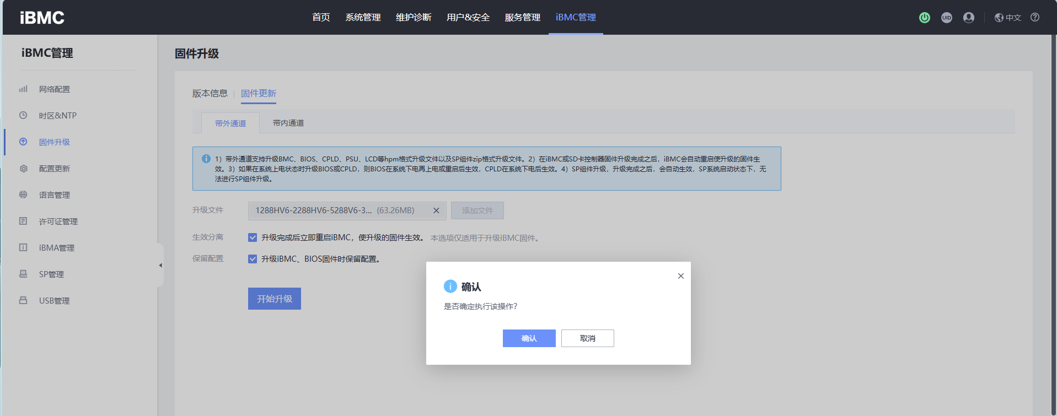Collapse the left sidebar panel handle
1057x416 pixels.
click(160, 265)
